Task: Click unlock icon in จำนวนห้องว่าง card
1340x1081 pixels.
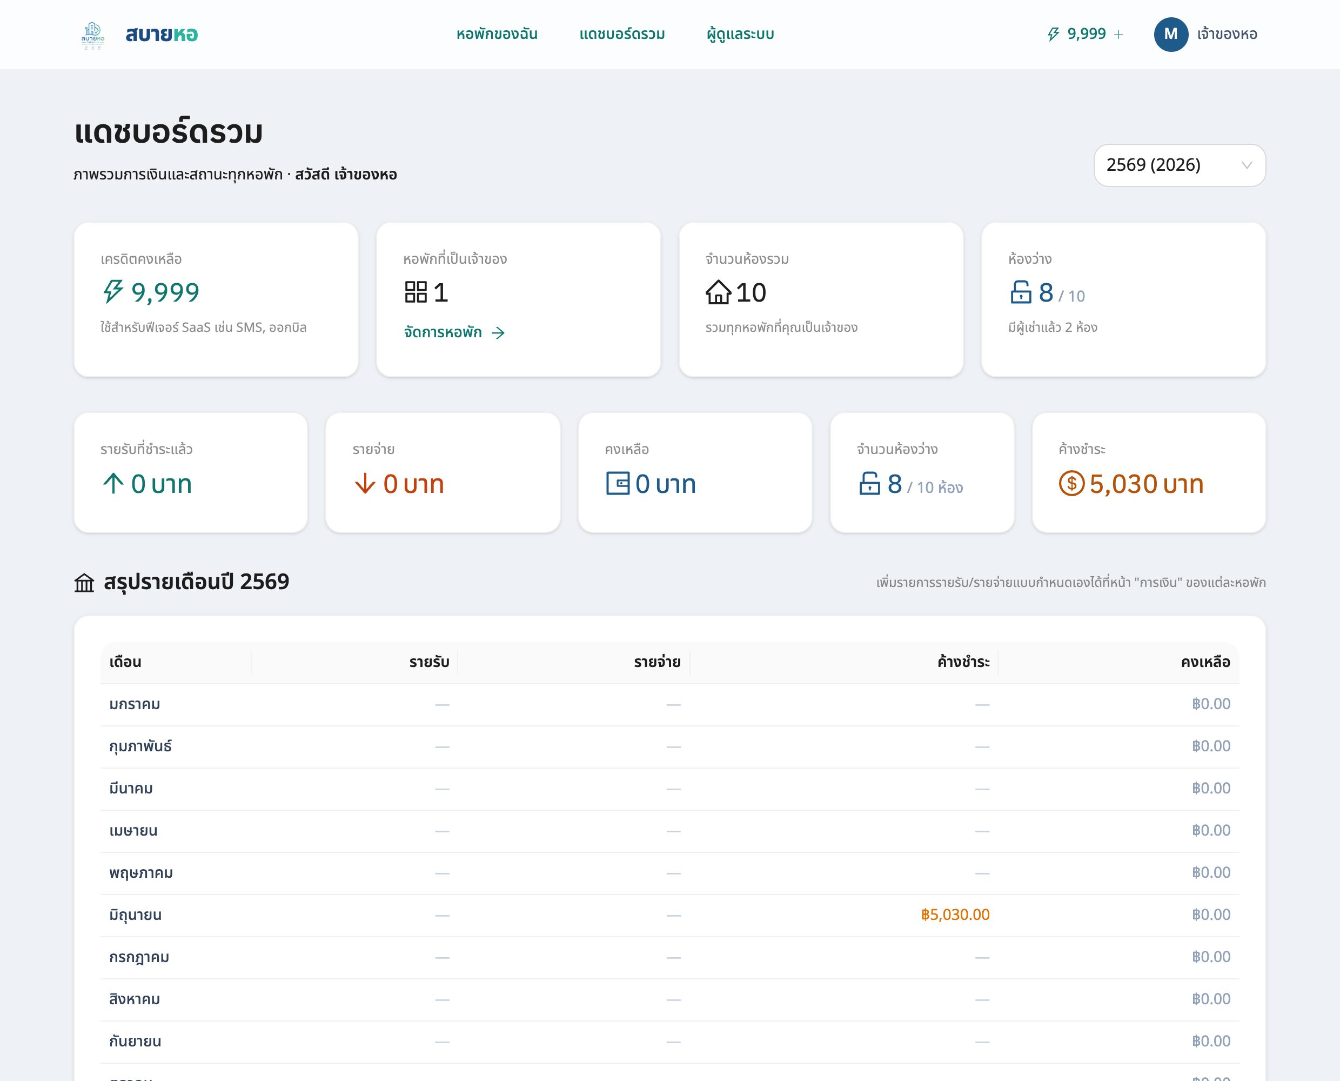Action: [x=869, y=483]
